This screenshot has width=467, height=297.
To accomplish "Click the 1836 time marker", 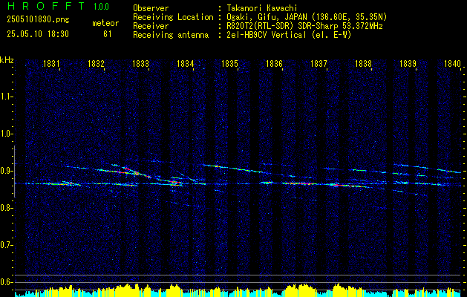I will pos(274,63).
